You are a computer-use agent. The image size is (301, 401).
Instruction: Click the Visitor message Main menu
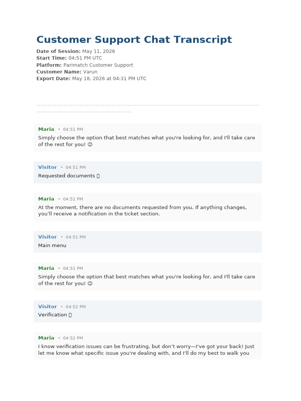52,246
